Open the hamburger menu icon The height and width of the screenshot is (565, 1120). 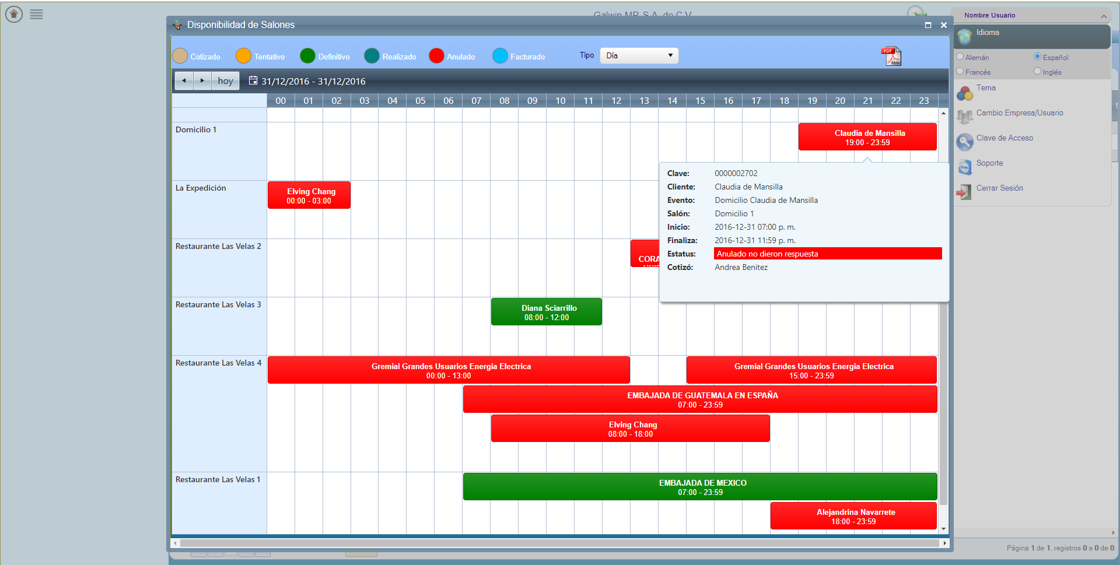click(x=36, y=14)
